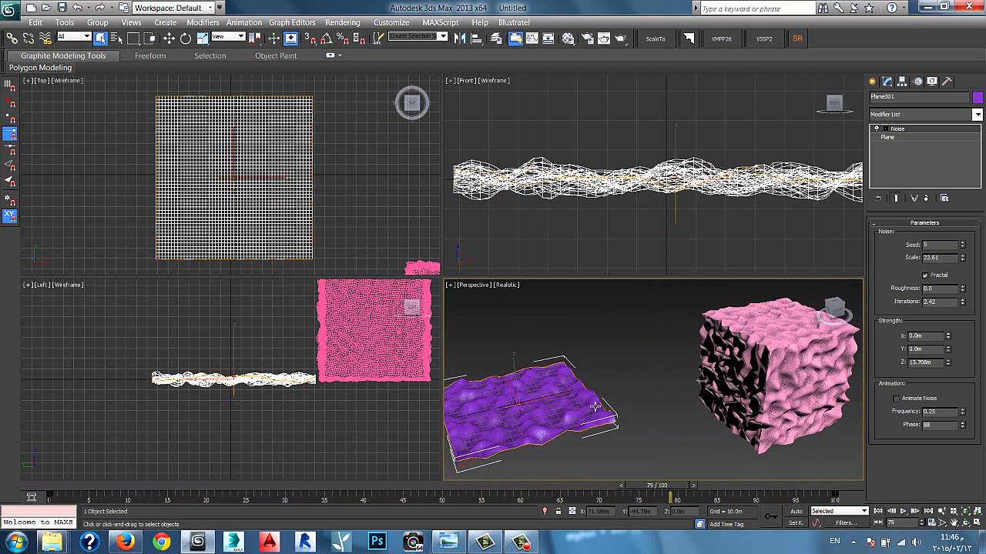Screen dimensions: 986x554
Task: Toggle Window/Crossing selection mode
Action: pos(150,38)
